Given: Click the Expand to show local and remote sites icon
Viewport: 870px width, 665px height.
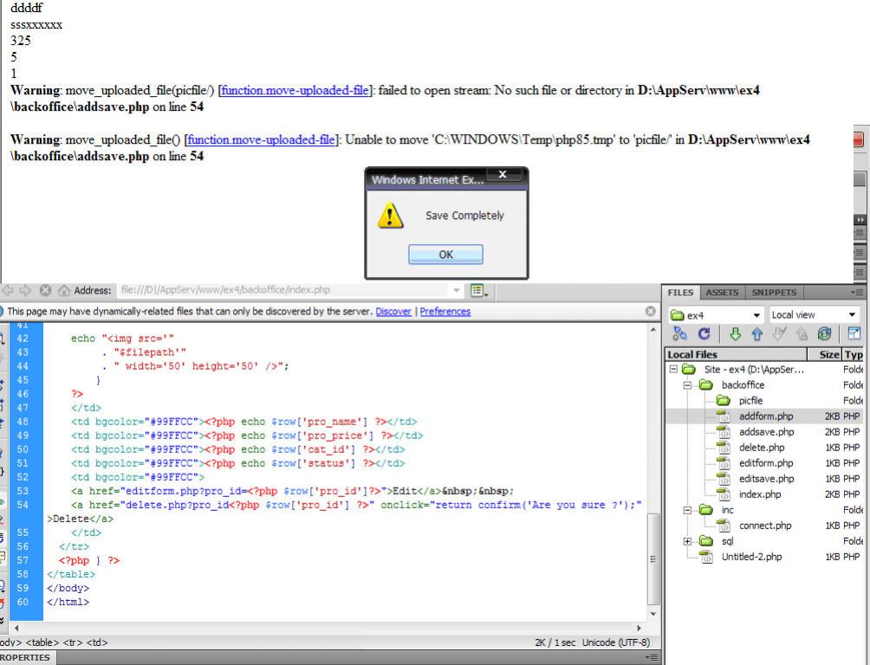Looking at the screenshot, I should pyautogui.click(x=854, y=333).
